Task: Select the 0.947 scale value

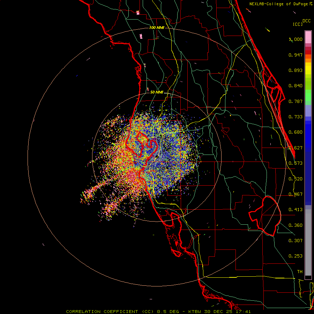Action: (296, 55)
